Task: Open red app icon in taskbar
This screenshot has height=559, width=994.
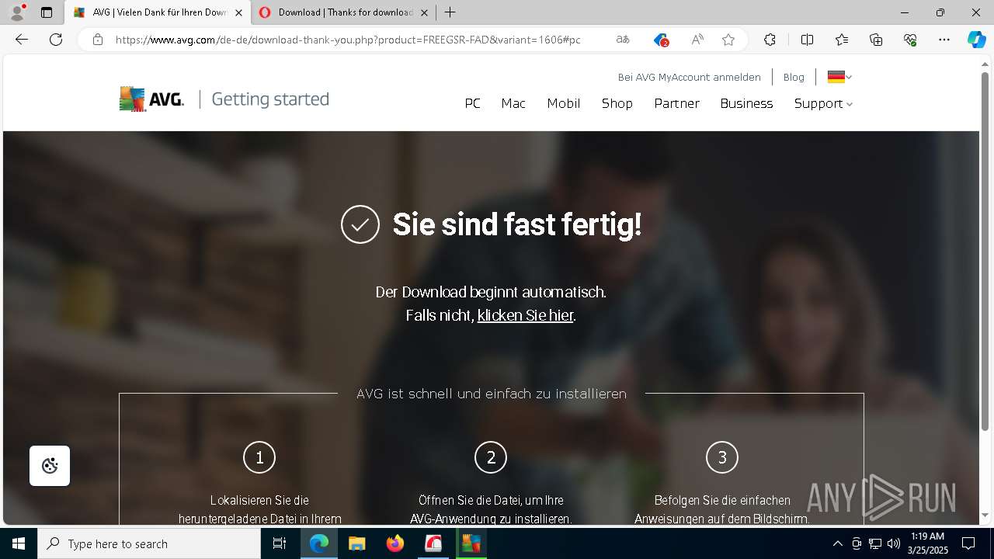Action: pos(433,543)
